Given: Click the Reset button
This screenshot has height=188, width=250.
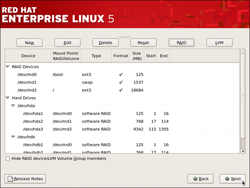Looking at the screenshot, I should pyautogui.click(x=143, y=42).
